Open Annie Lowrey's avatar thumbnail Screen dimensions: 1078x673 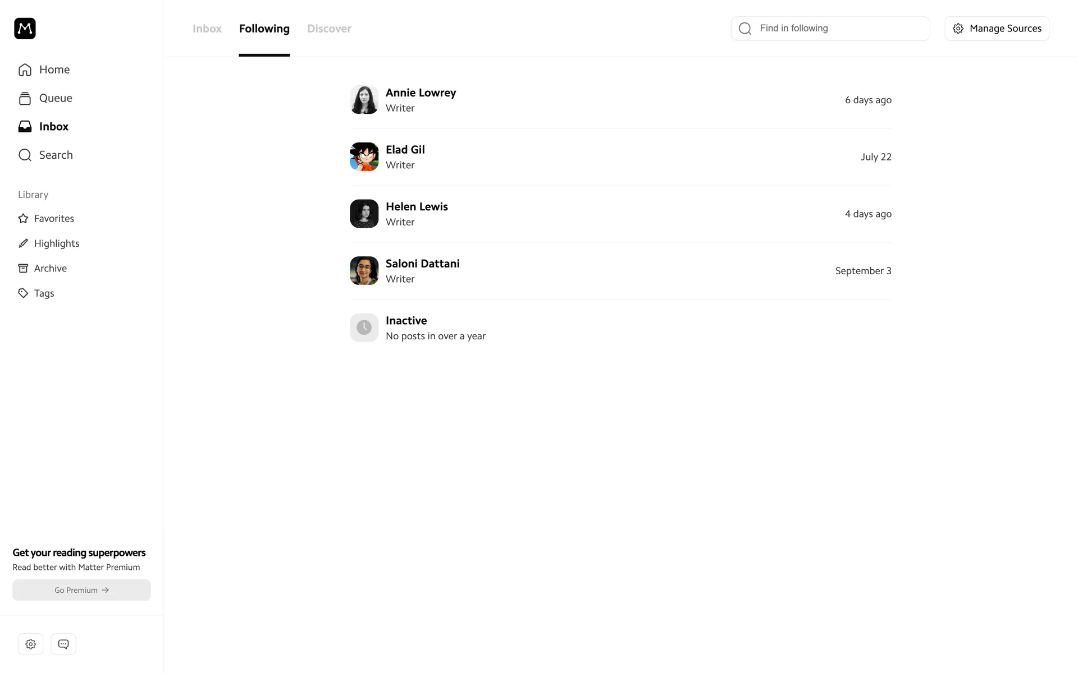pos(364,100)
